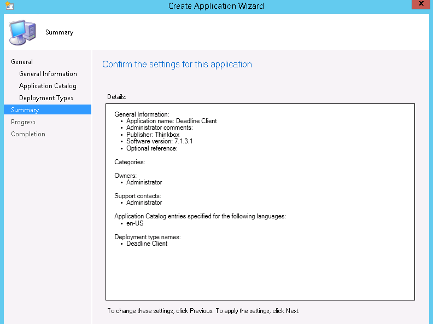The width and height of the screenshot is (433, 324).
Task: Select the General step in the sidebar
Action: (x=22, y=62)
